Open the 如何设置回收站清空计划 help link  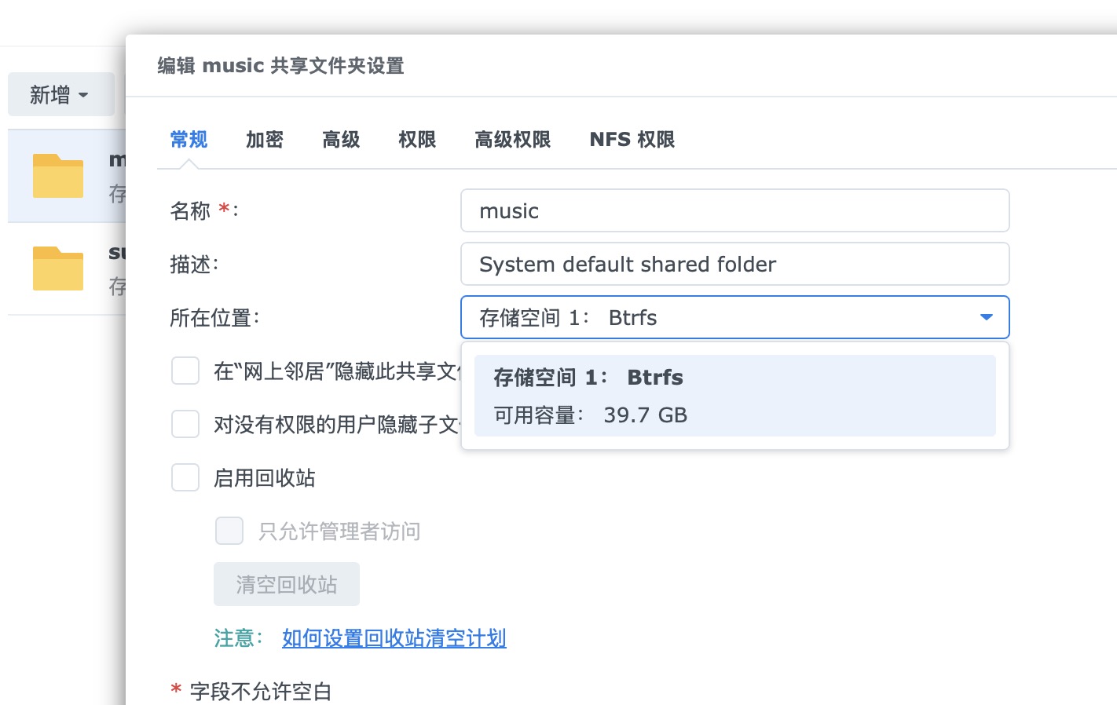tap(394, 638)
